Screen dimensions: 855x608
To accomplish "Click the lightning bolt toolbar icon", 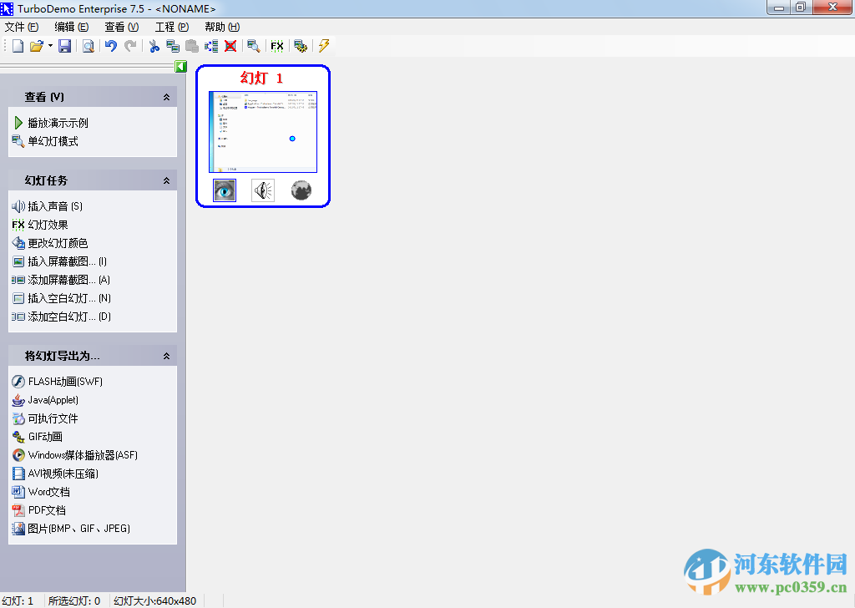I will [x=325, y=46].
